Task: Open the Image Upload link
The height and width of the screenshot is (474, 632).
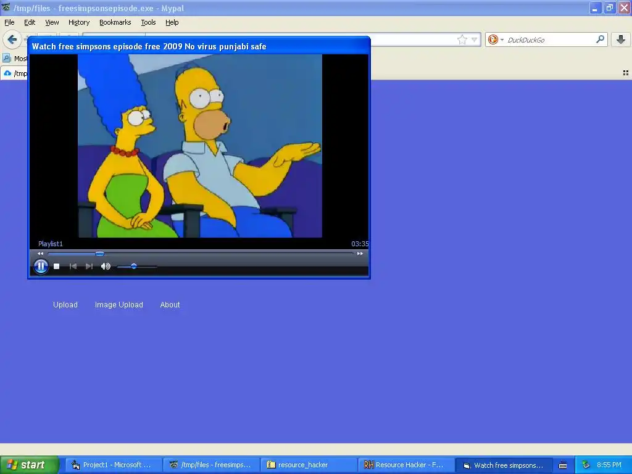Action: click(x=119, y=305)
